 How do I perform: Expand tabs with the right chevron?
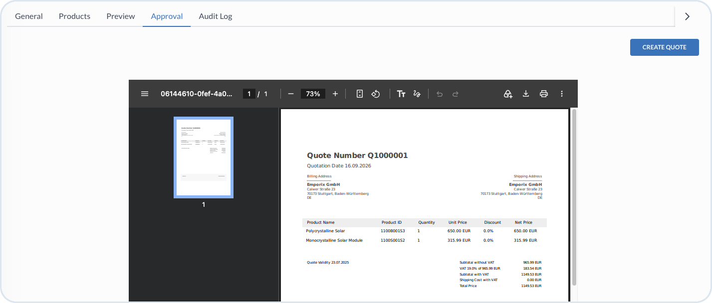pyautogui.click(x=687, y=16)
